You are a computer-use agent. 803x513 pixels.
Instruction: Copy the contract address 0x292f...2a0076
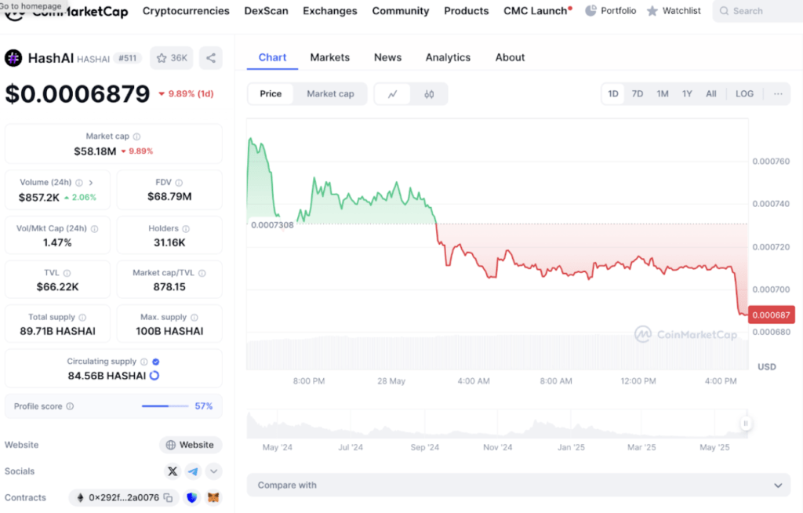click(168, 497)
